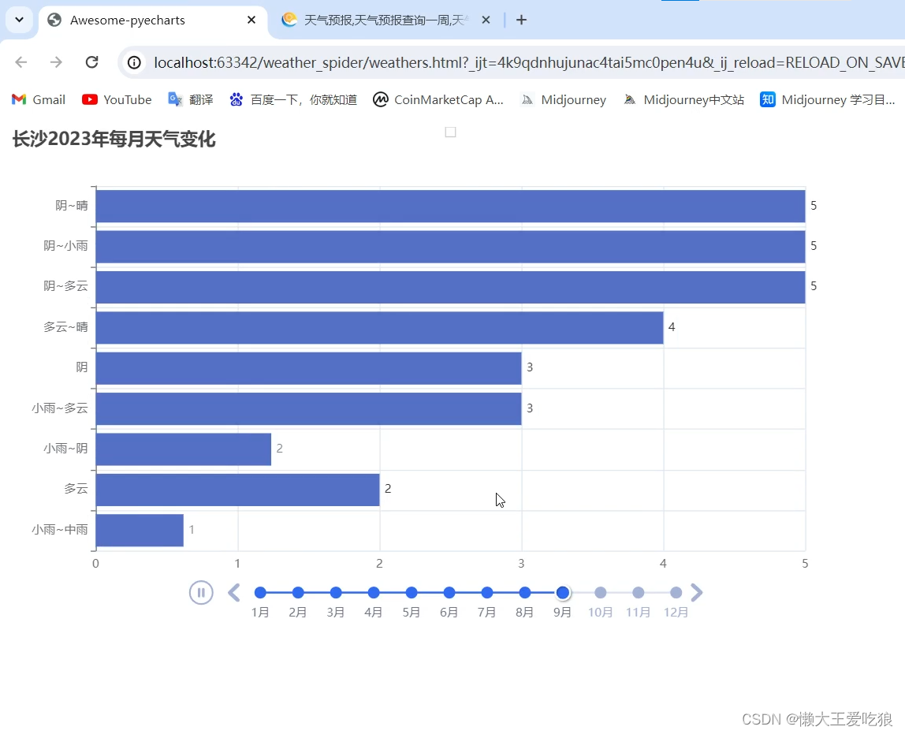Click the 阴~晴 bar in chart
This screenshot has height=734, width=905.
point(450,206)
